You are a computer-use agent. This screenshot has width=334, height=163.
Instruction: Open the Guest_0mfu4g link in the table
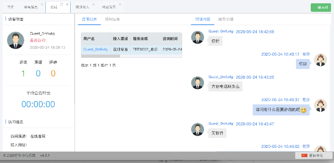[95, 49]
